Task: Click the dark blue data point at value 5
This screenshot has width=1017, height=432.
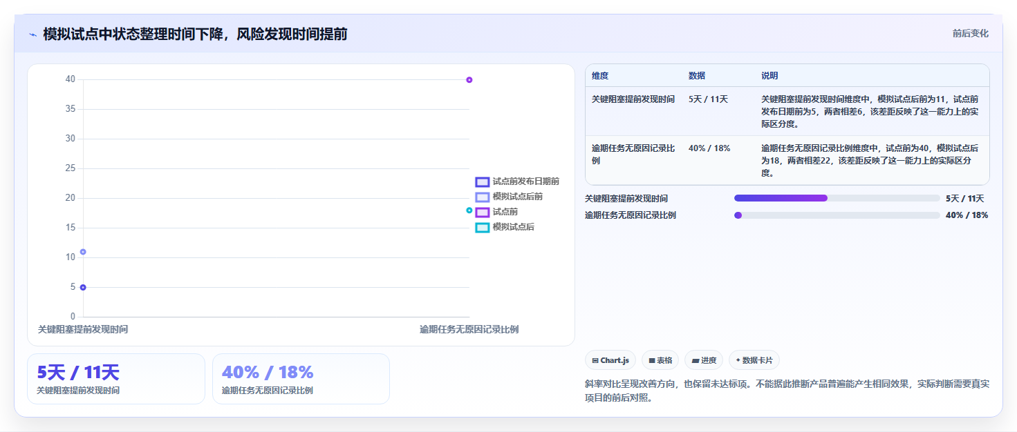Action: pyautogui.click(x=83, y=287)
